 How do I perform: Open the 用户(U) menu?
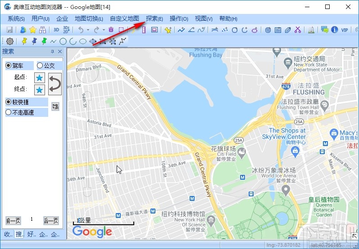(41, 19)
